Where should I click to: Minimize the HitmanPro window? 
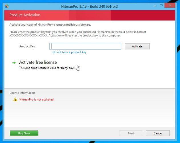coord(155,6)
